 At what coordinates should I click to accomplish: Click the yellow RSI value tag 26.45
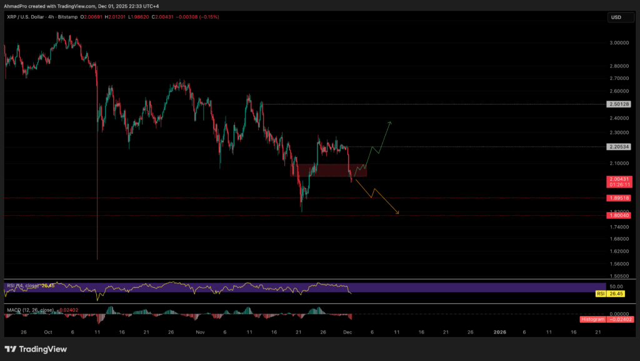click(x=617, y=292)
